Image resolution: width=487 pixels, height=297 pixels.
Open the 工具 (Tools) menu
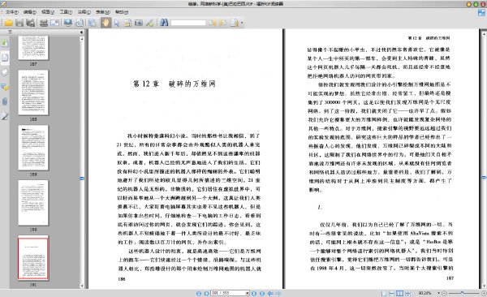point(66,12)
